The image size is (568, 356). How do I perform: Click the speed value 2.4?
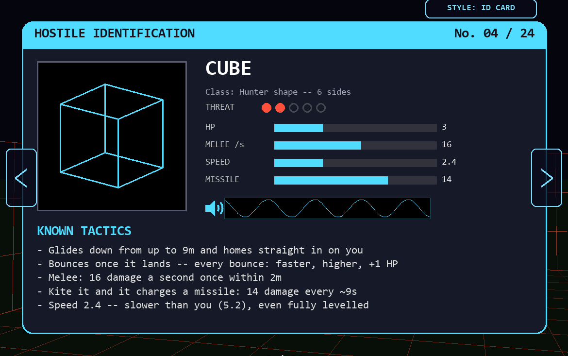(x=449, y=162)
